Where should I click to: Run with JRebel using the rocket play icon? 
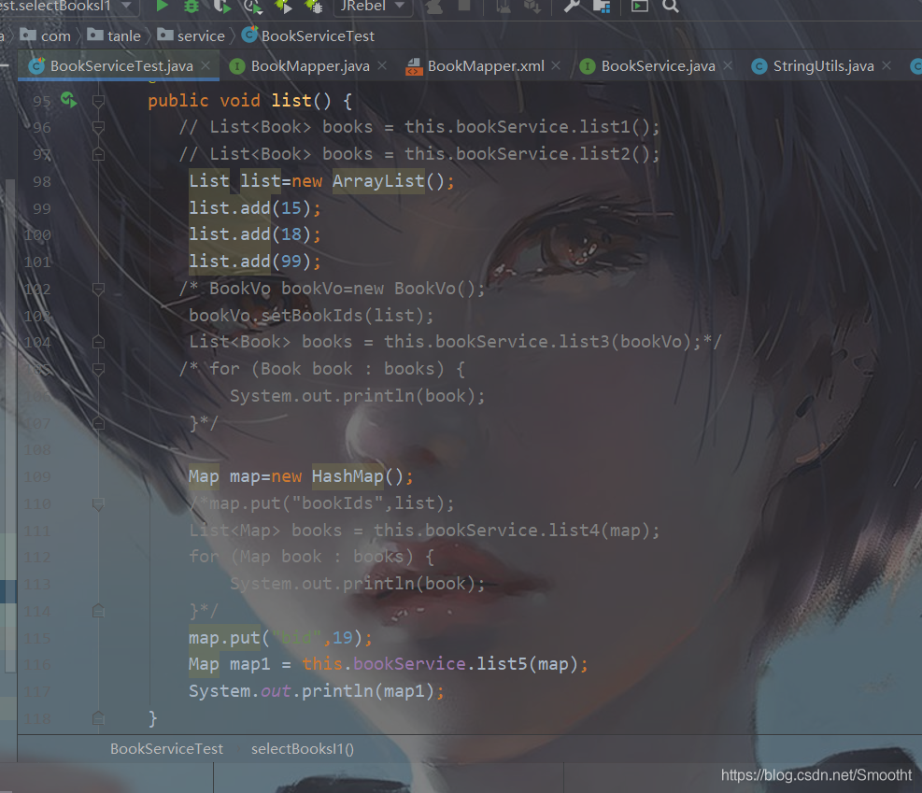pos(283,6)
